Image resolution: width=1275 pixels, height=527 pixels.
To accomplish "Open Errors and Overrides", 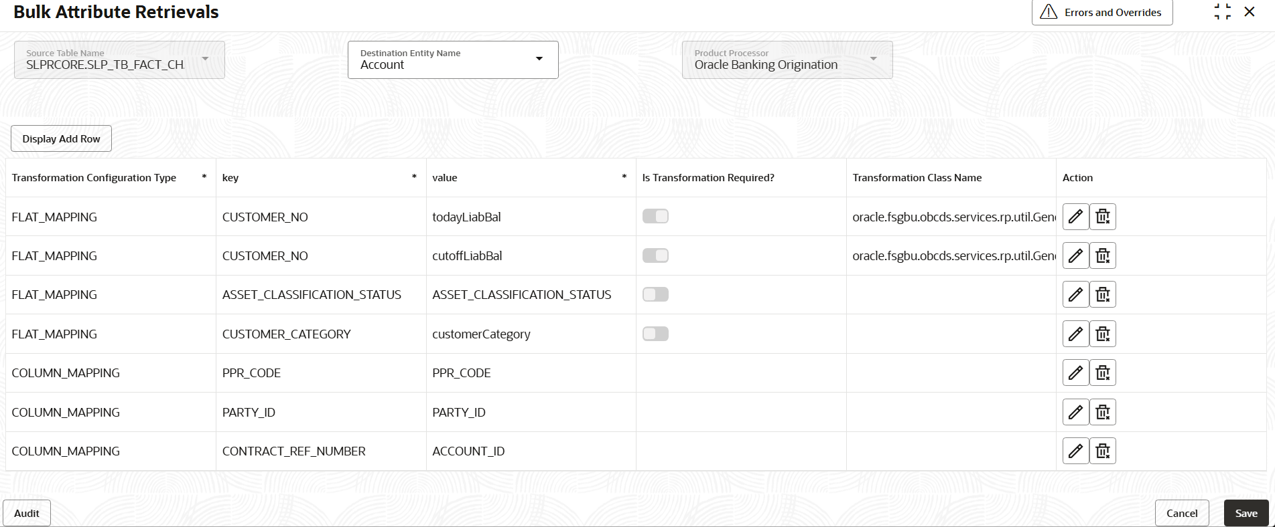I will (x=1101, y=13).
